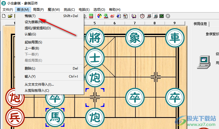Click the red 炮 cannon piece

pos(15,98)
